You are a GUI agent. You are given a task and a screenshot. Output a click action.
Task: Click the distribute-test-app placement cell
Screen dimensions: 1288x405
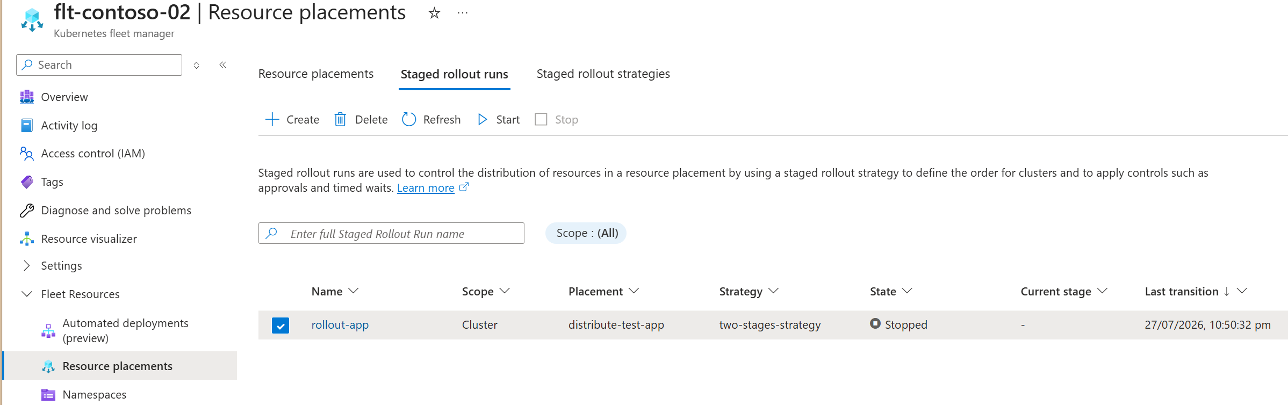(x=616, y=325)
